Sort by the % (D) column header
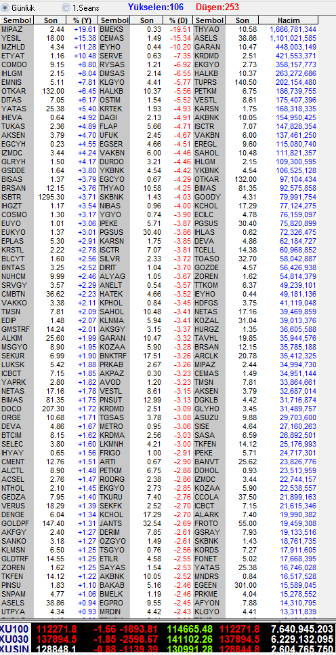336x655 pixels. pos(178,20)
